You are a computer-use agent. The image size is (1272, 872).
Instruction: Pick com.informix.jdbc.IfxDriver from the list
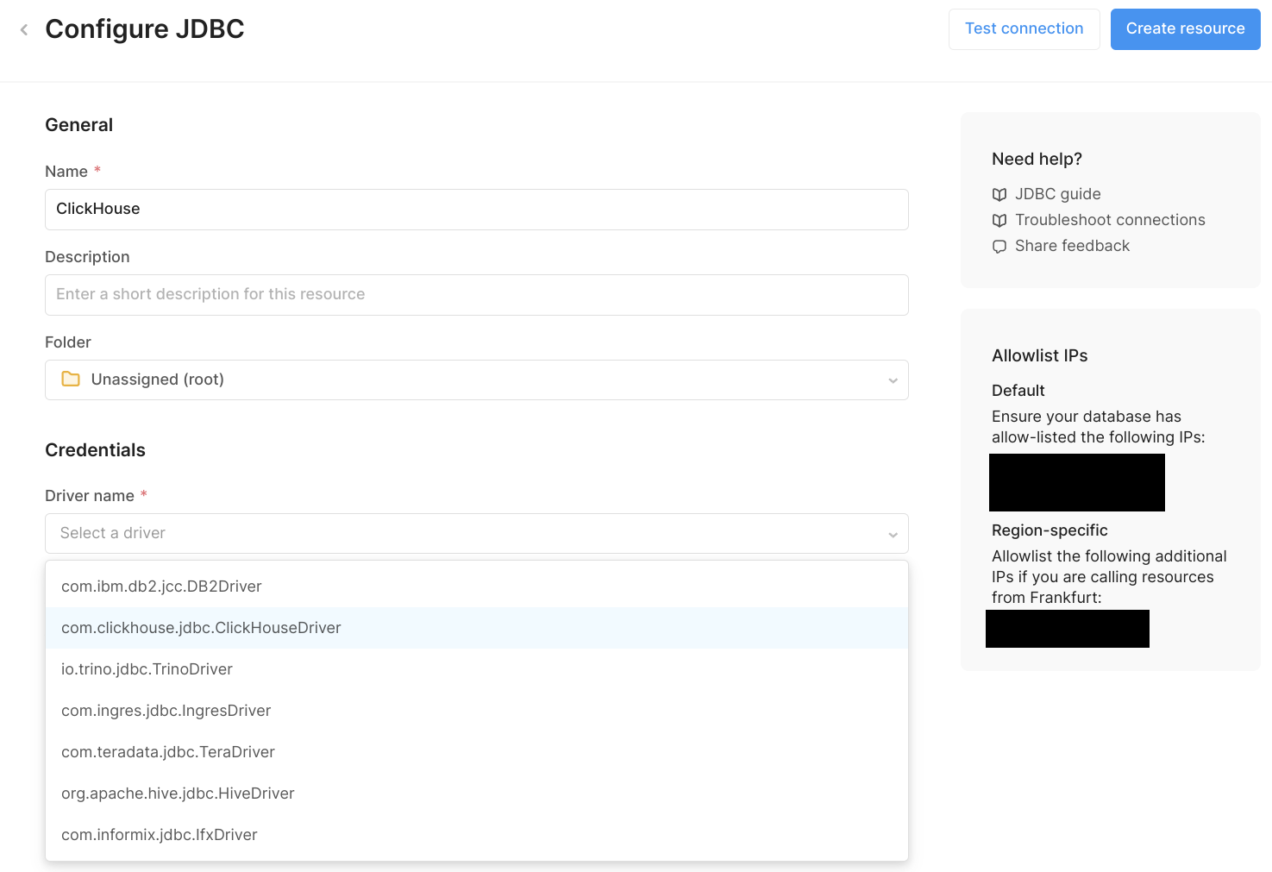pyautogui.click(x=159, y=835)
